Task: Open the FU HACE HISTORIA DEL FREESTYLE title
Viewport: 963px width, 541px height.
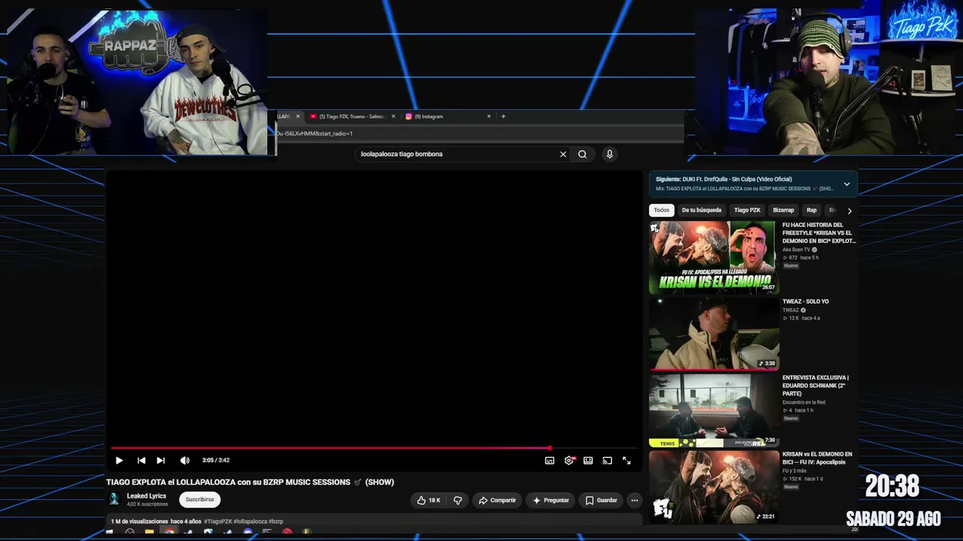Action: (819, 233)
